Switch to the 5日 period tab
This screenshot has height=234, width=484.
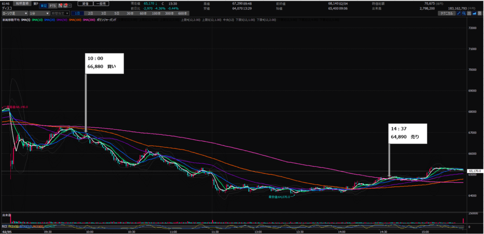tap(117, 14)
